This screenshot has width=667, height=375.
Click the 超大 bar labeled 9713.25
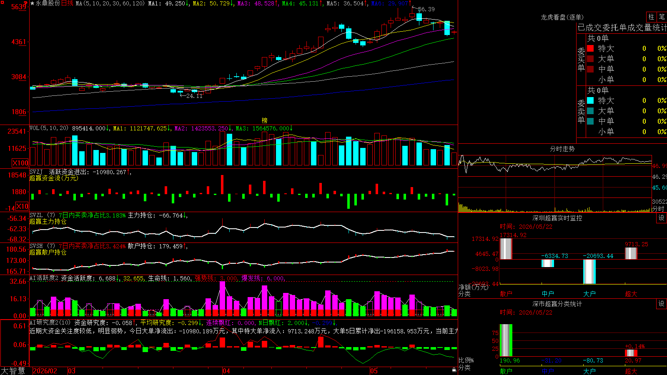point(631,253)
